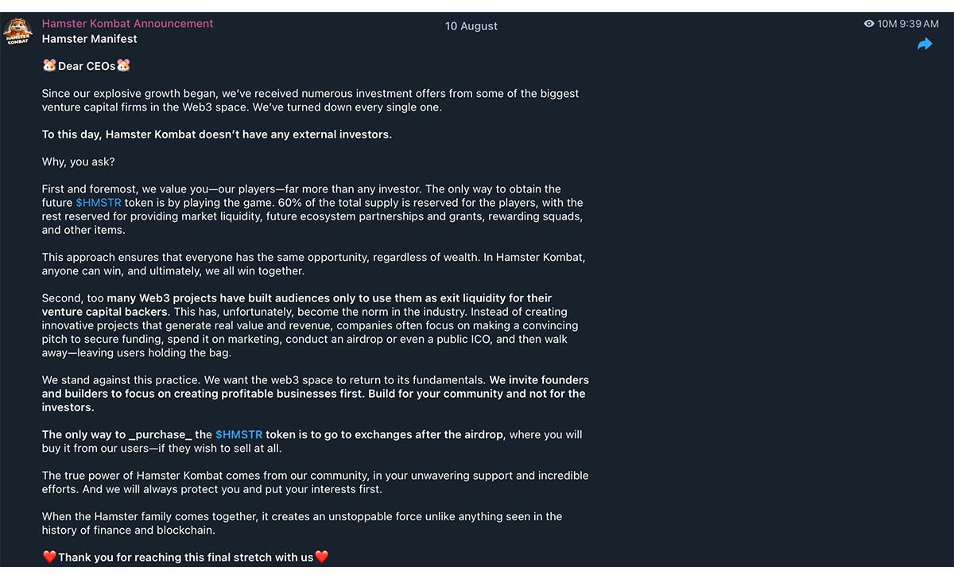This screenshot has height=587, width=954.
Task: Click the 'Thank you for reaching this final stretch' line
Action: [x=186, y=558]
